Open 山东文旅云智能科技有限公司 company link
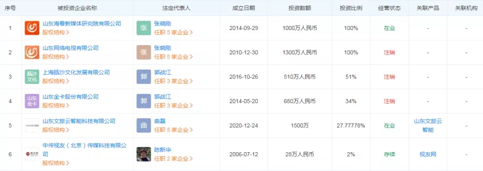This screenshot has width=483, height=171. (x=79, y=121)
